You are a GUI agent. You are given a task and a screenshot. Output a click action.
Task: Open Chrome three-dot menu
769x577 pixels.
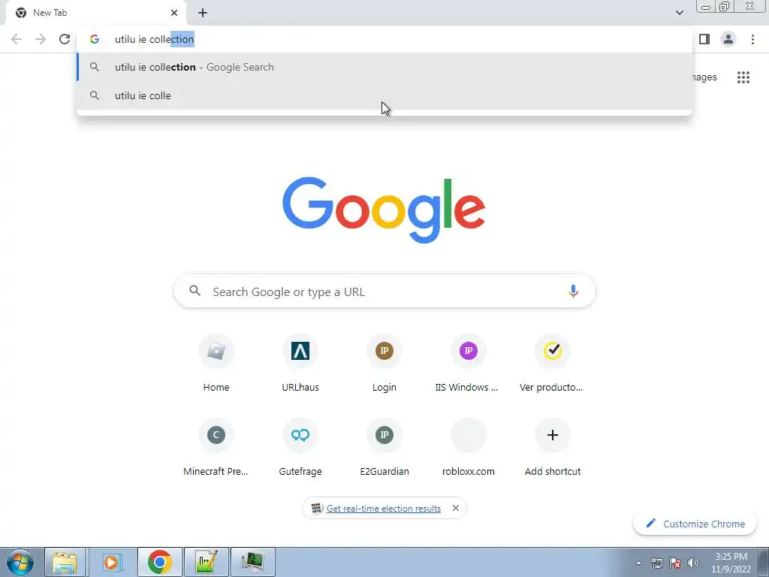point(752,39)
